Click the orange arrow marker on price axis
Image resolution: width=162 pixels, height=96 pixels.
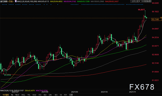coord(161,17)
